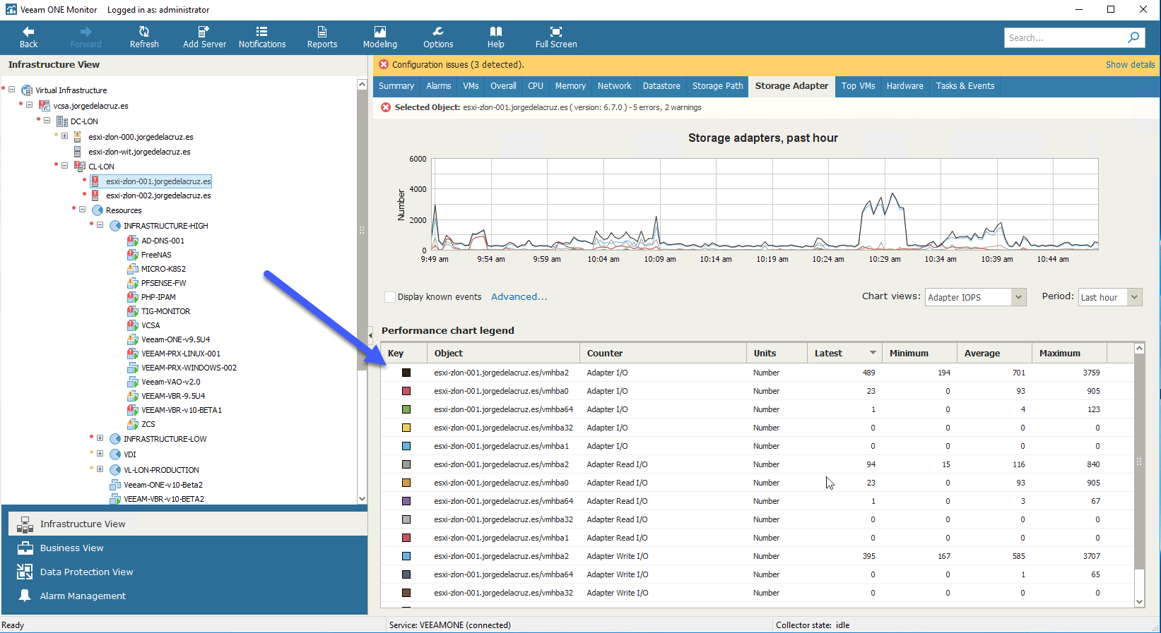Open the Help book icon
The height and width of the screenshot is (633, 1161).
[x=496, y=37]
